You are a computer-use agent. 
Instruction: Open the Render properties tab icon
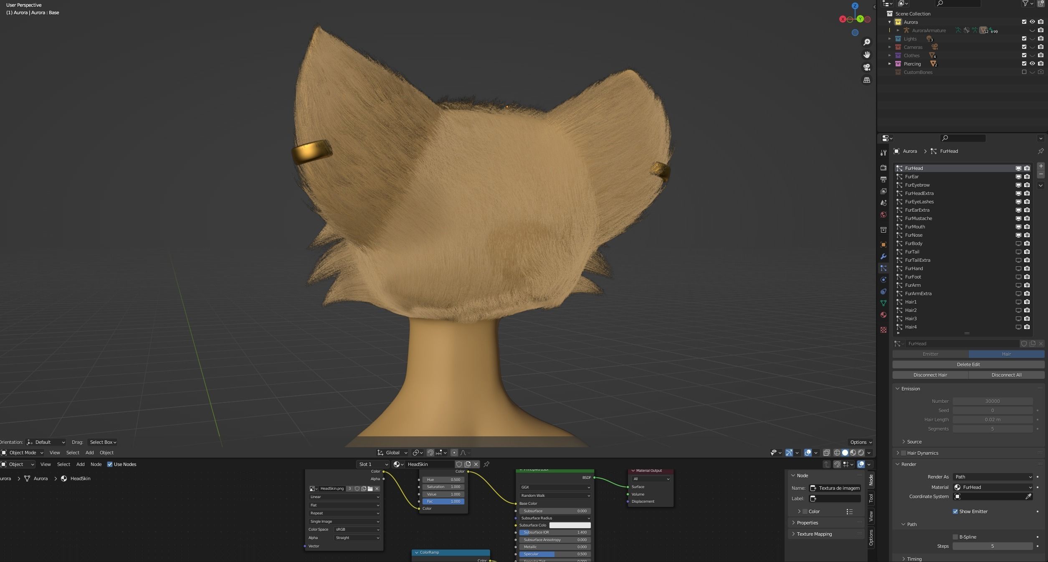[883, 167]
